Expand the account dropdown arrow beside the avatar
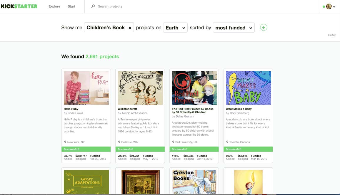This screenshot has width=340, height=195. (334, 7)
